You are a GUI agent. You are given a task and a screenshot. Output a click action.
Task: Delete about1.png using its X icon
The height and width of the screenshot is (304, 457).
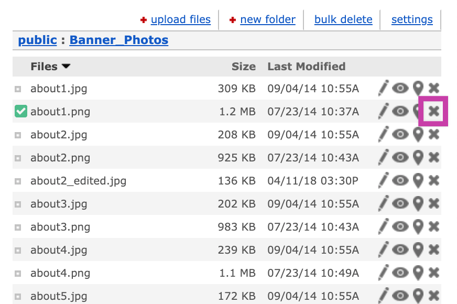pos(434,111)
